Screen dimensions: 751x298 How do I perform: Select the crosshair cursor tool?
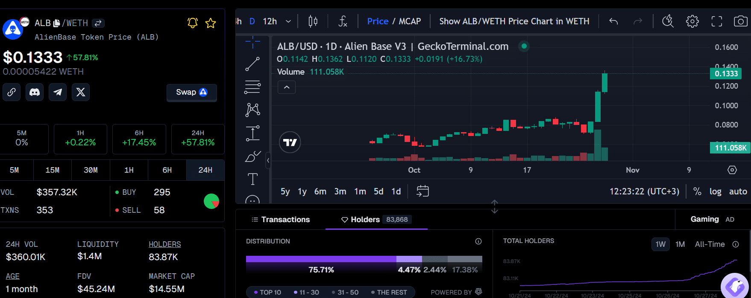pos(253,42)
